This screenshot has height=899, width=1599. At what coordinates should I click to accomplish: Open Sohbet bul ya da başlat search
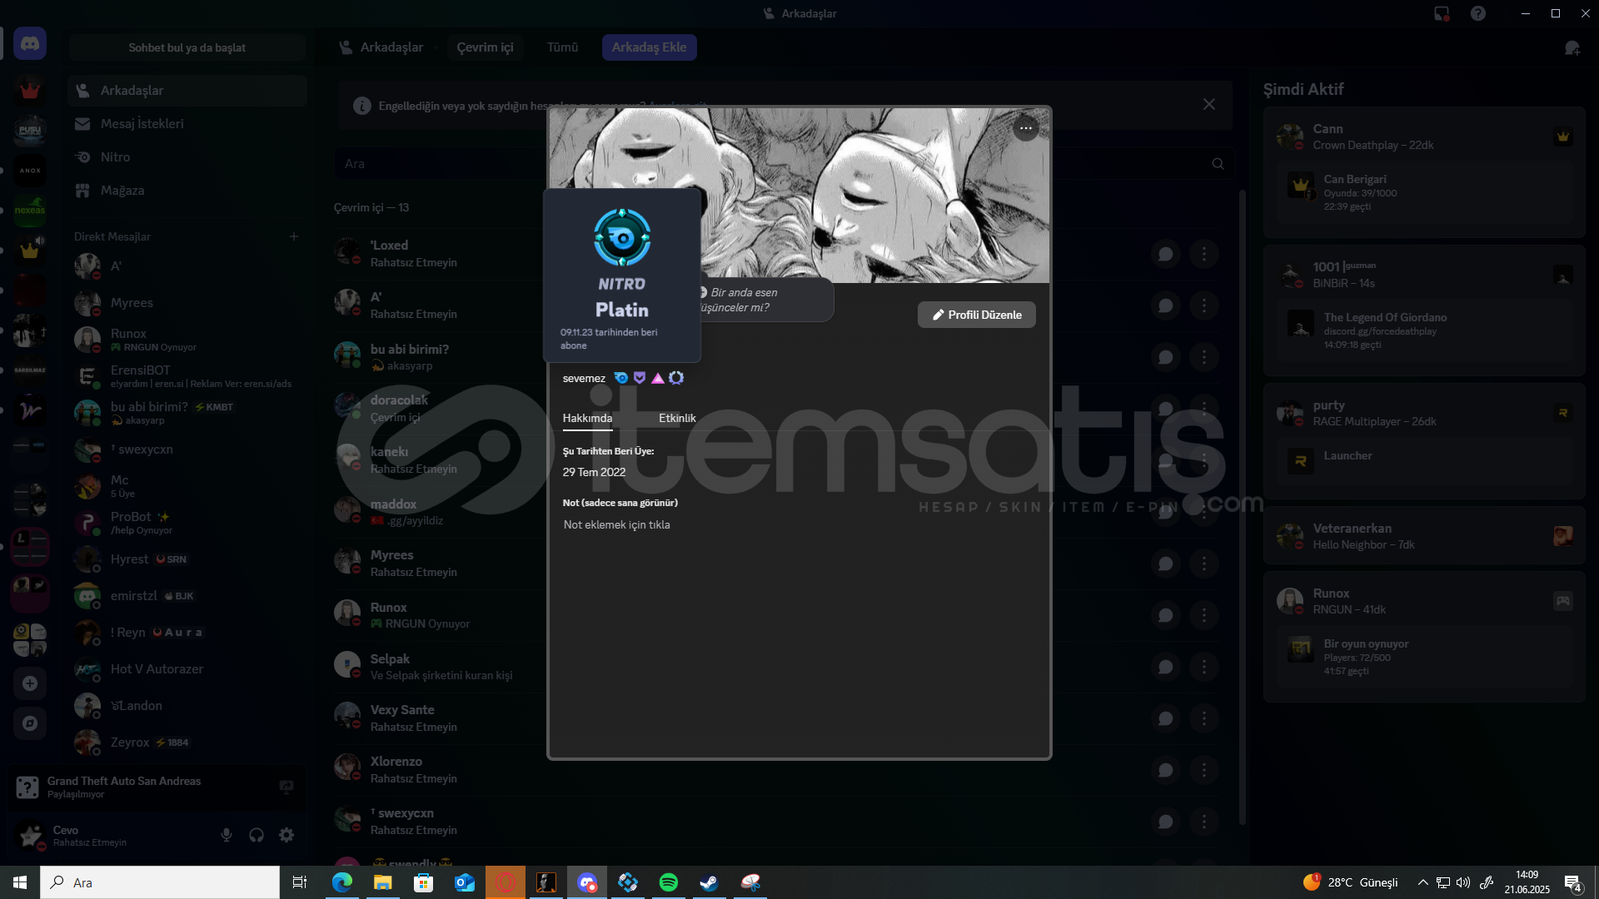187,47
